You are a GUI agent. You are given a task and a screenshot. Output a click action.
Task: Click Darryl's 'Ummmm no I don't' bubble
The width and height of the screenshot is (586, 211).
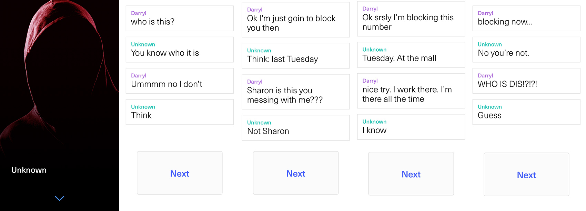click(179, 81)
